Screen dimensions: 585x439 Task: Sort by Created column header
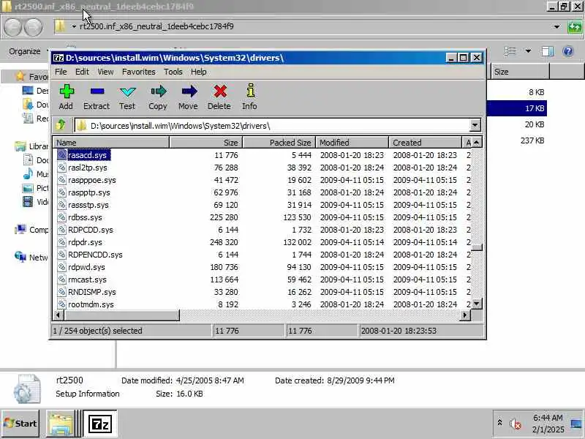426,142
